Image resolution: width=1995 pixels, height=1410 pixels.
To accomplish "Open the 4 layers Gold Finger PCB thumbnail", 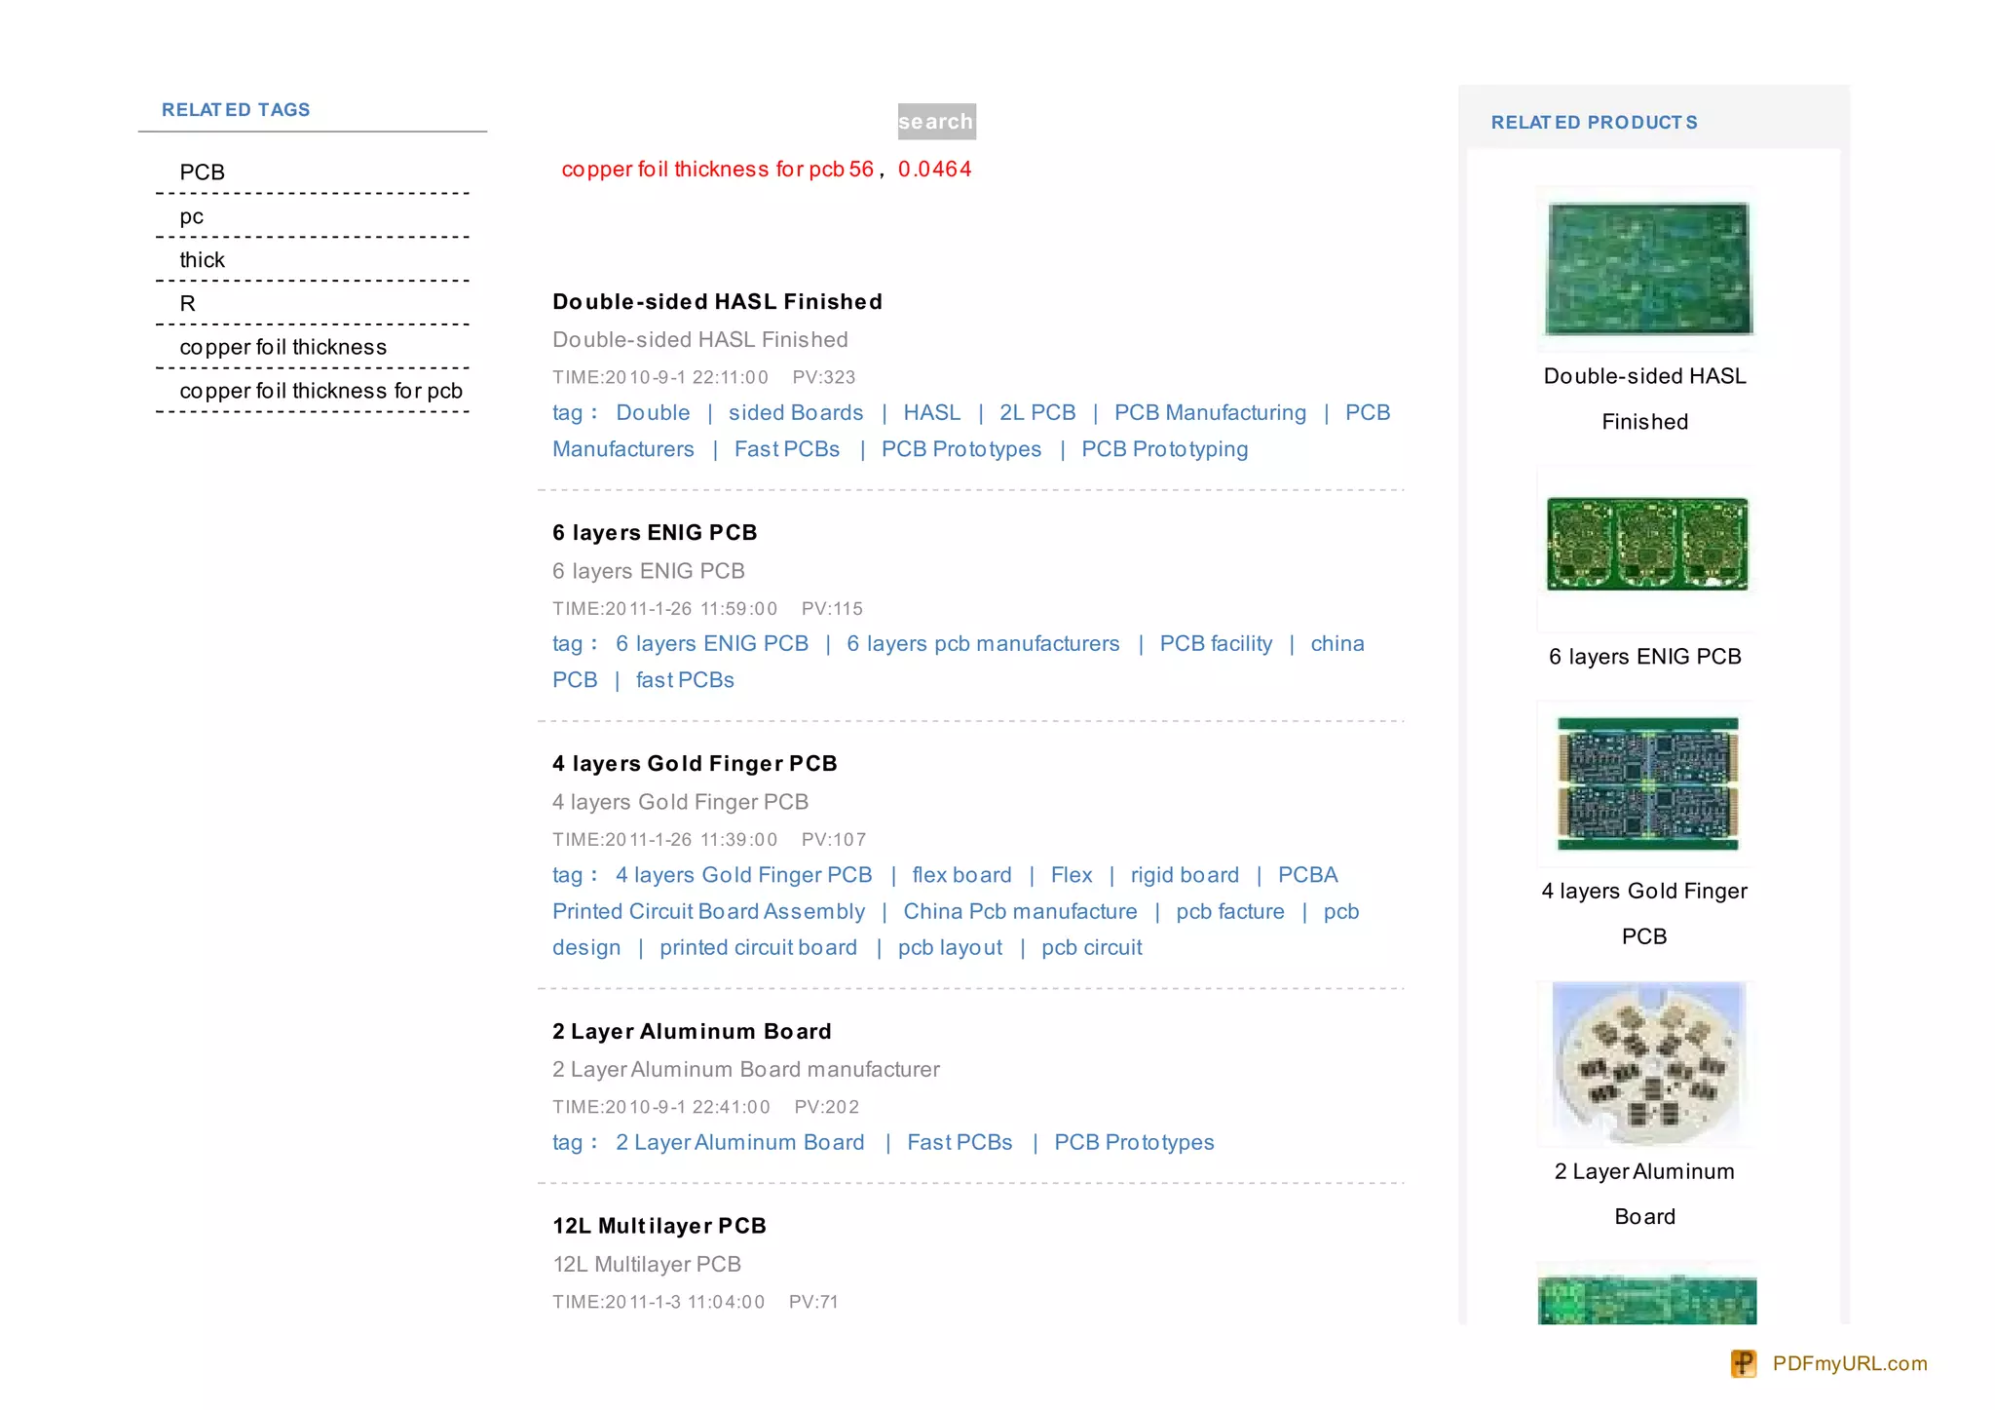I will pos(1647,783).
